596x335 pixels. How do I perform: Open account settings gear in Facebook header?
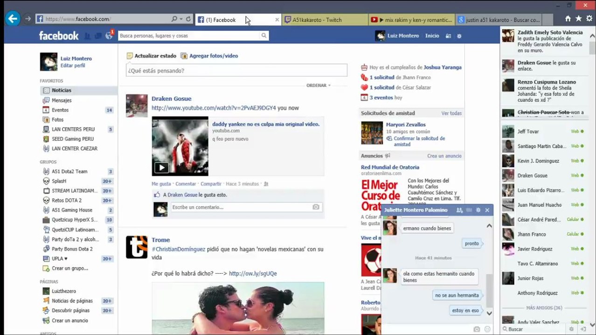click(459, 36)
